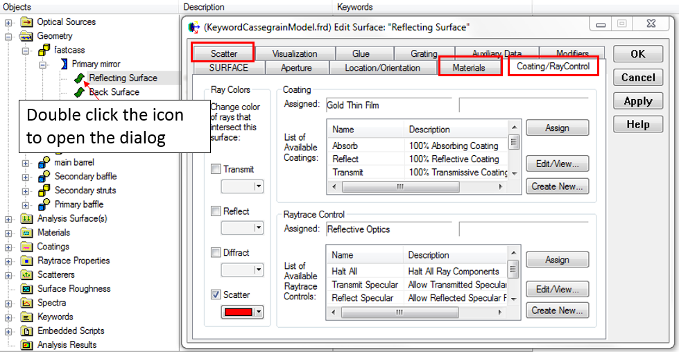Select the Primary mirror element icon
The width and height of the screenshot is (679, 352).
click(63, 64)
